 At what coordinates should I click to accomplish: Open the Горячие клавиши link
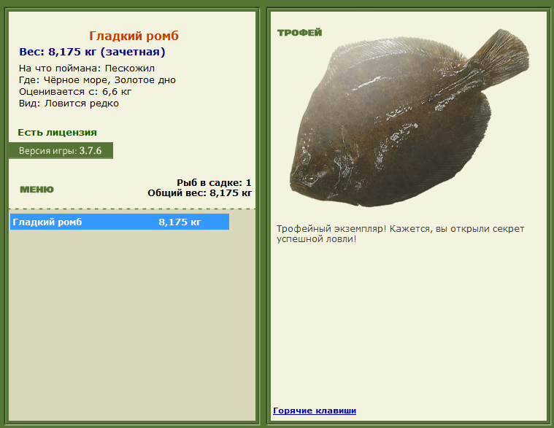click(x=315, y=411)
